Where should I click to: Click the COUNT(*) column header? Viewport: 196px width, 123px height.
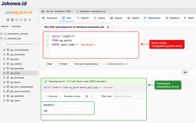pos(49,105)
